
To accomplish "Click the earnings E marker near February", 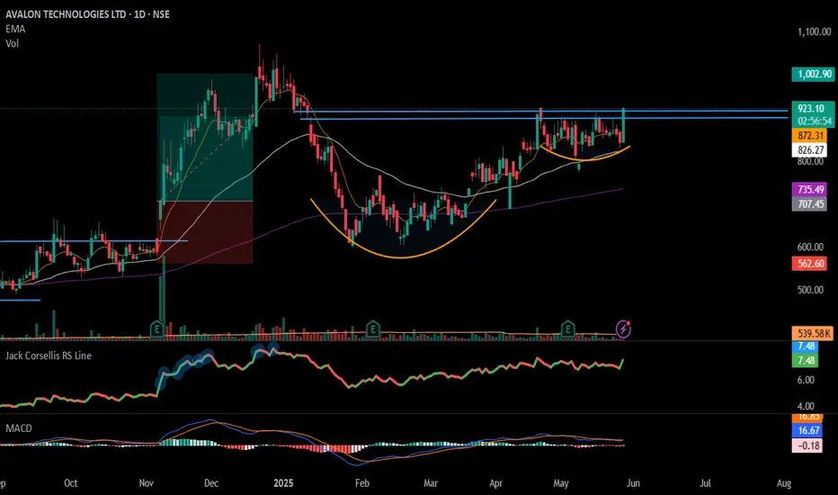I will tap(373, 329).
